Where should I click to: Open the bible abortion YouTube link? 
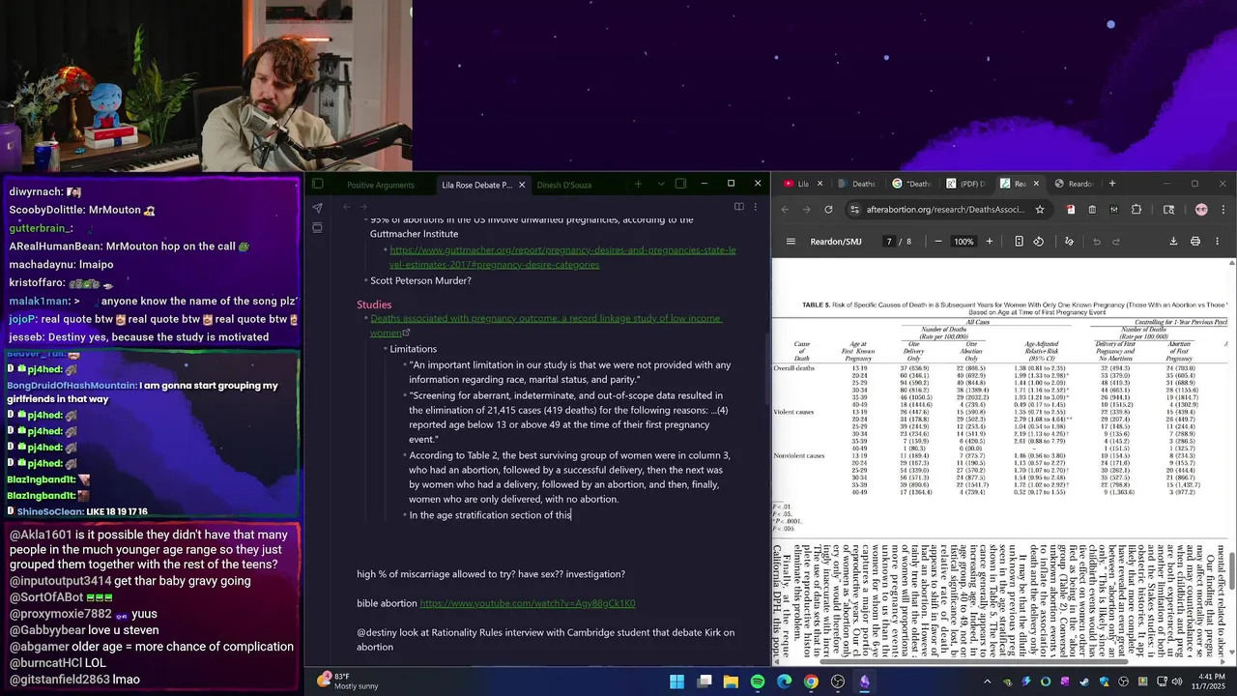pos(528,603)
